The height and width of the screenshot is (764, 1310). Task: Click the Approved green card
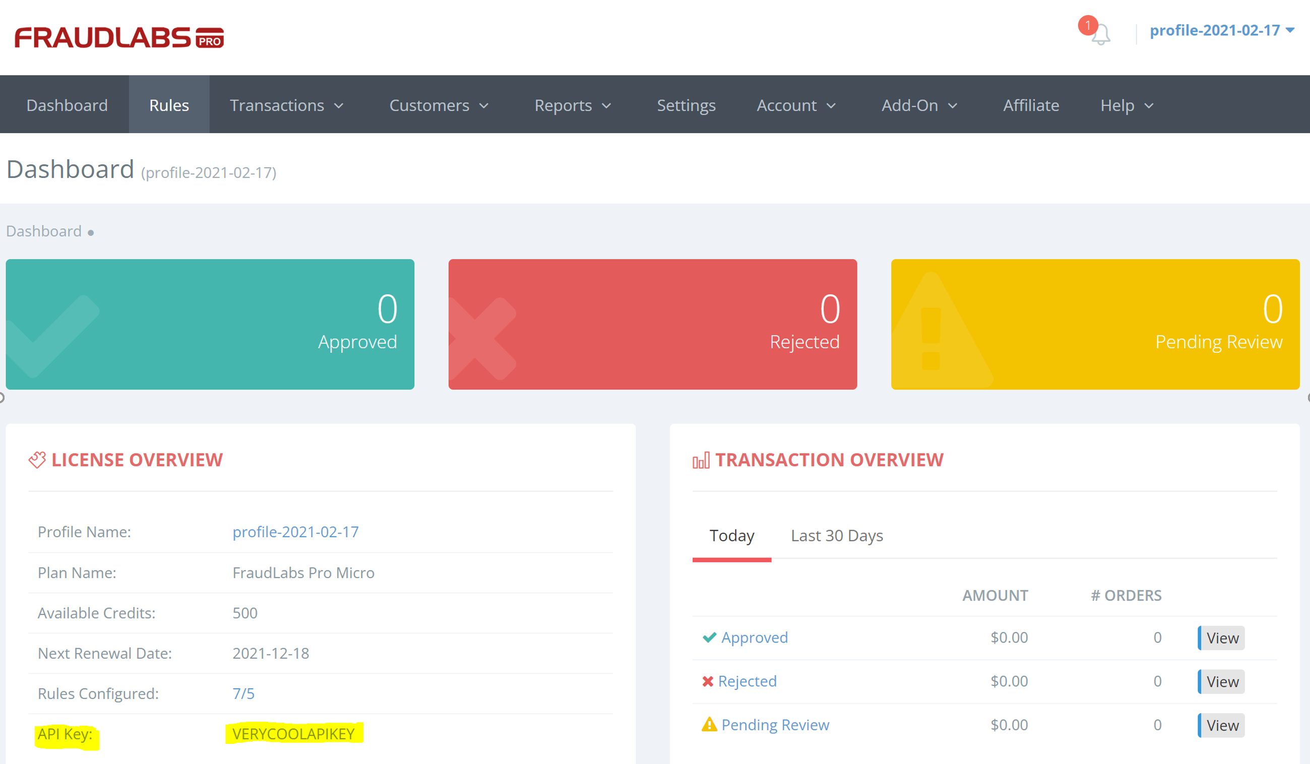tap(210, 325)
